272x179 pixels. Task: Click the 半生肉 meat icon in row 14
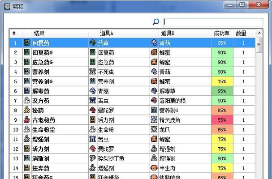pyautogui.click(x=154, y=168)
